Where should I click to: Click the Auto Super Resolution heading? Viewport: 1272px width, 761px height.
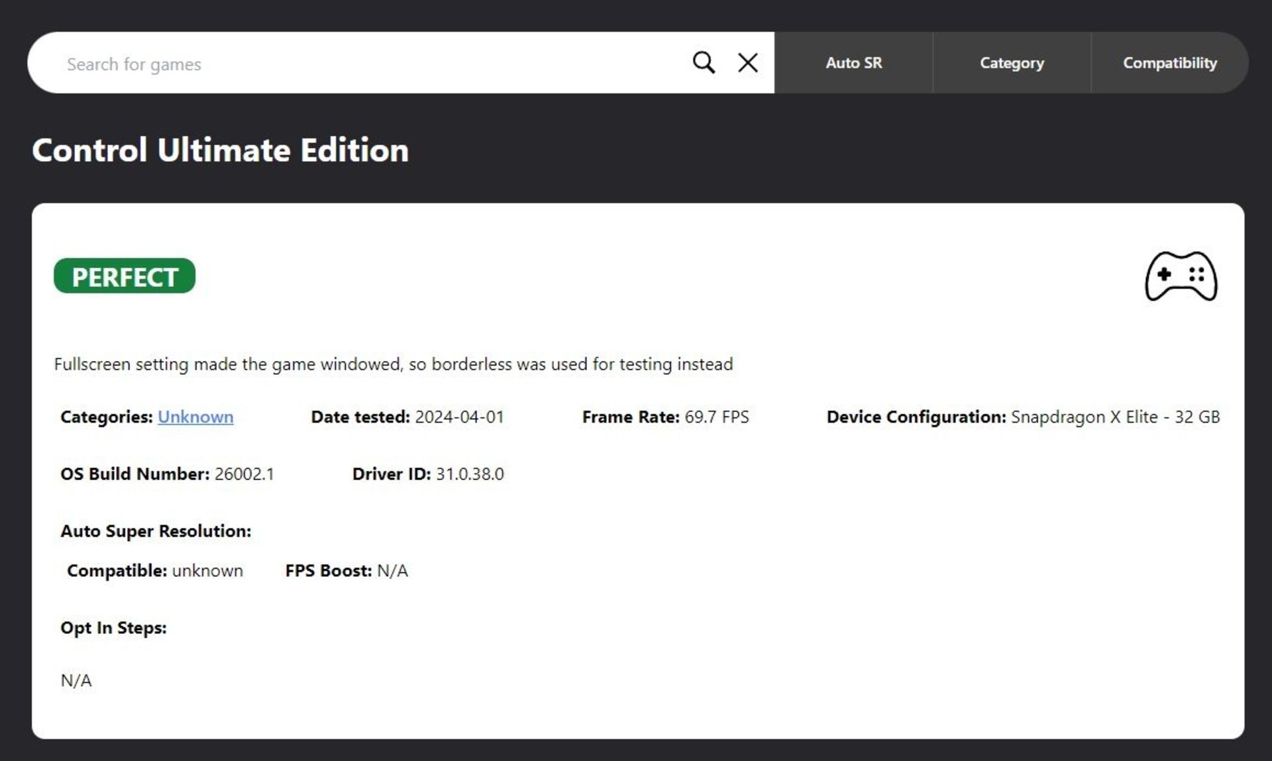[x=156, y=531]
